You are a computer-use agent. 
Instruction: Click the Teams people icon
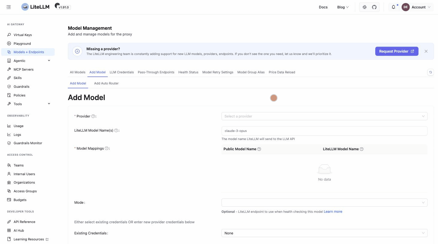click(x=9, y=165)
